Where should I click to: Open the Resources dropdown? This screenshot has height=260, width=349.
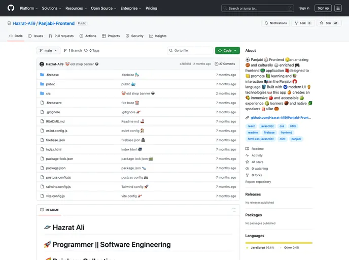point(76,8)
